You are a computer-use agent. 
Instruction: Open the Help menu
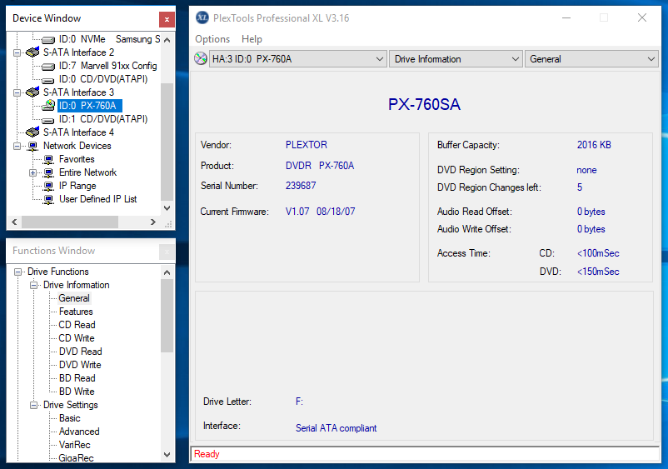click(252, 39)
